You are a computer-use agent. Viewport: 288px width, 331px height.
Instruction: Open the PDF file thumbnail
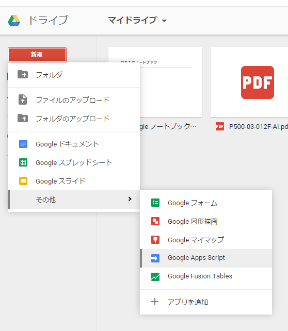pyautogui.click(x=249, y=82)
